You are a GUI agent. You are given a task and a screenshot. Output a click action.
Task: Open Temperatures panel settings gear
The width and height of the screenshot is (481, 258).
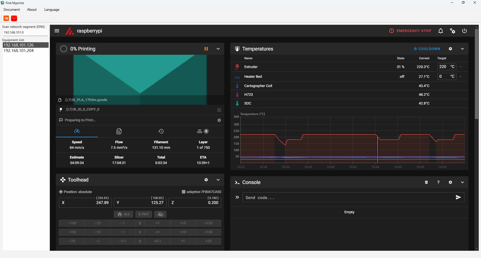[x=450, y=49]
